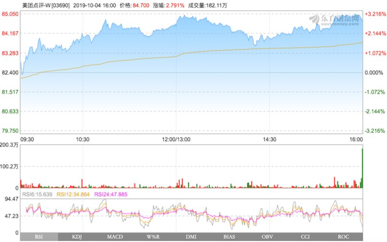The image size is (387, 242).
Task: Click the timestamp 2019-10-04 16:00
Action: [95, 5]
